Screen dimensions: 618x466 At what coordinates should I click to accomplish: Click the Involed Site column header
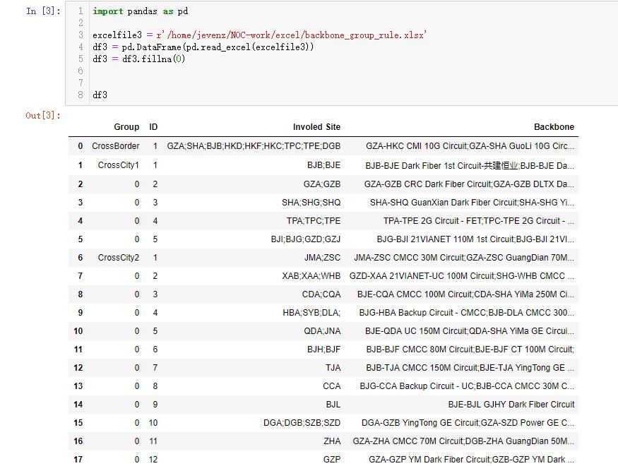point(316,127)
